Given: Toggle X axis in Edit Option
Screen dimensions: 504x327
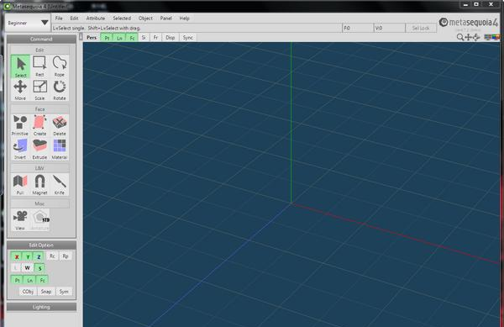Looking at the screenshot, I should tap(17, 256).
